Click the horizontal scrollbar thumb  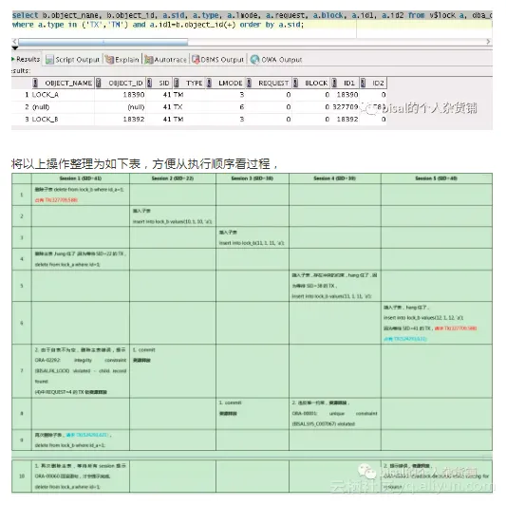coord(103,42)
